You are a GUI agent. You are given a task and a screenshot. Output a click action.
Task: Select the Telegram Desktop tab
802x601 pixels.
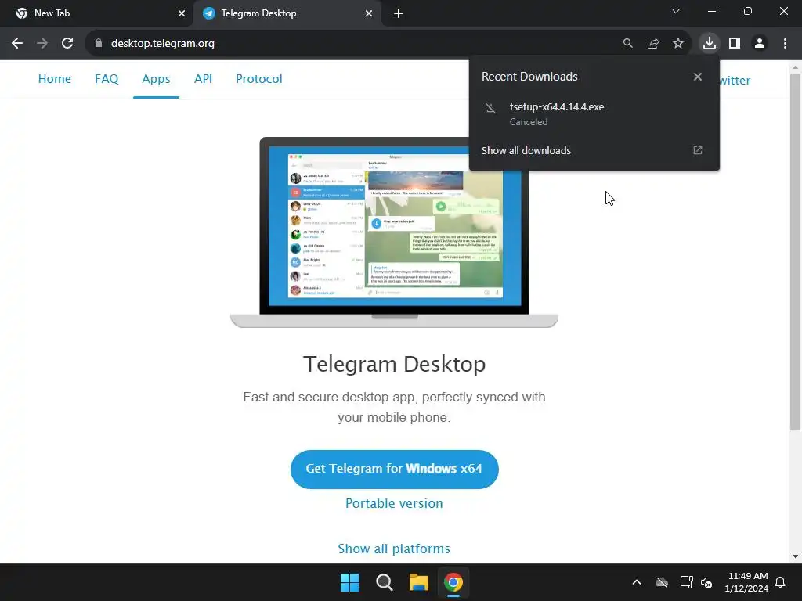pos(287,13)
